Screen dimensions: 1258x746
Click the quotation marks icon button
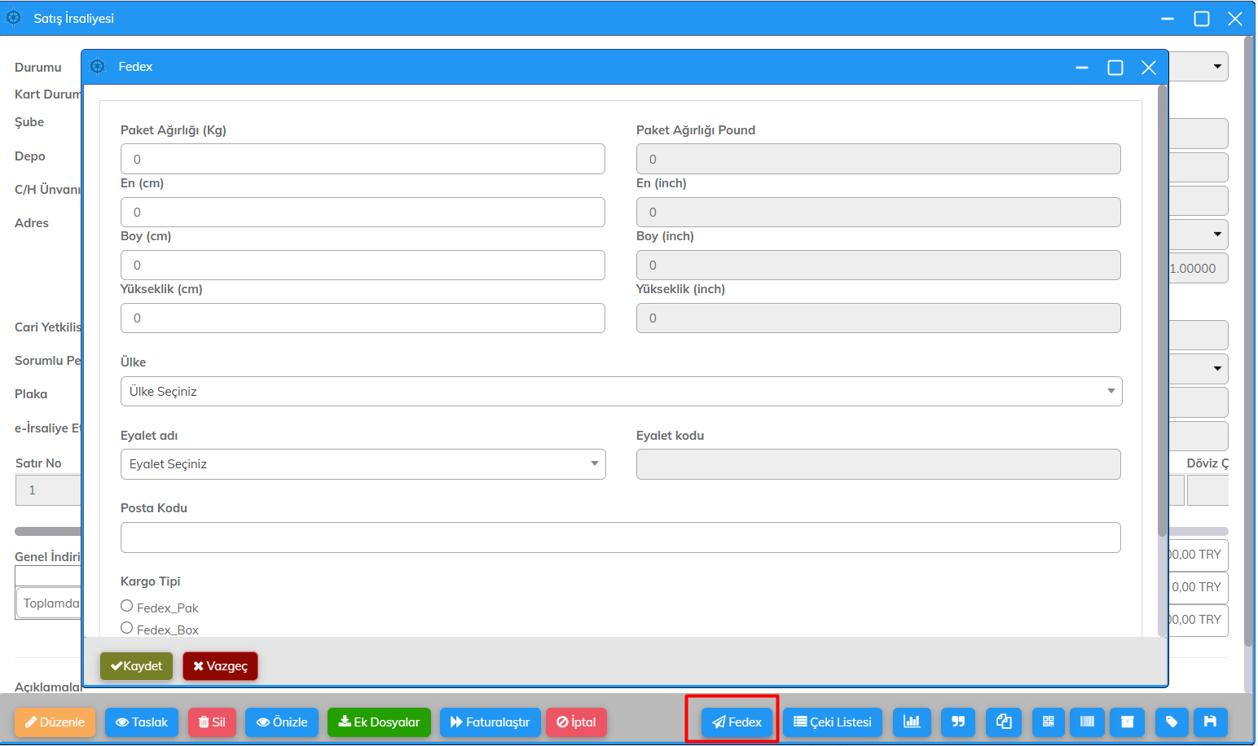click(x=958, y=722)
